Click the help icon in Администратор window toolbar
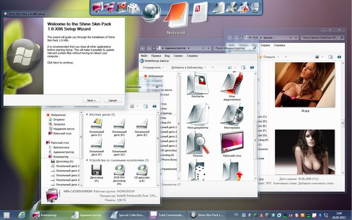 252,67
